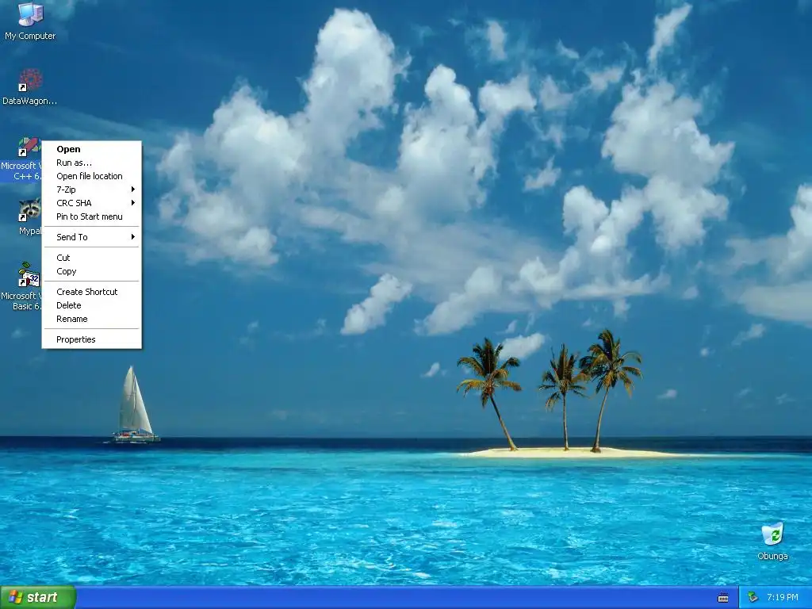The width and height of the screenshot is (812, 609).
Task: Choose Copy in the context menu
Action: [92, 271]
